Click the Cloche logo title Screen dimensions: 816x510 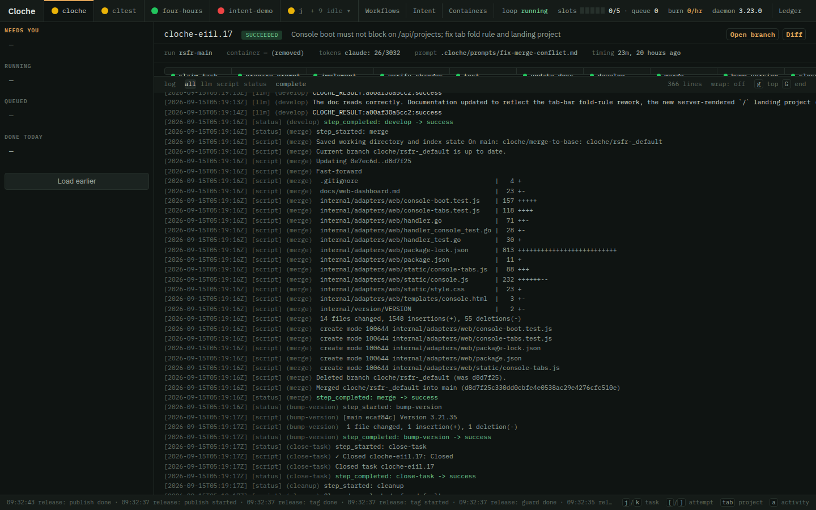click(x=22, y=11)
